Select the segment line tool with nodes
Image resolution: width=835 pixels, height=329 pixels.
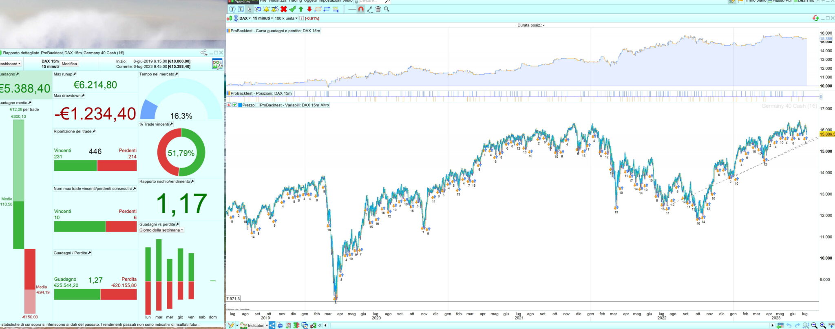[369, 9]
